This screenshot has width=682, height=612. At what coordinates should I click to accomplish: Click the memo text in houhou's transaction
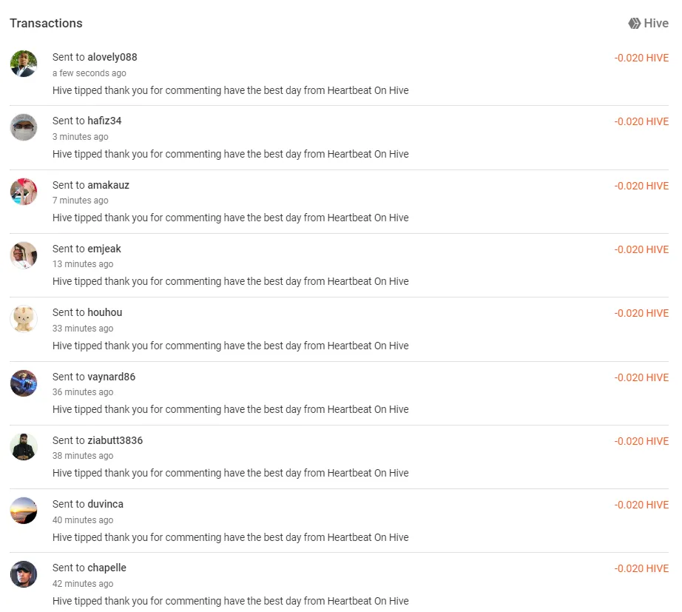(231, 346)
